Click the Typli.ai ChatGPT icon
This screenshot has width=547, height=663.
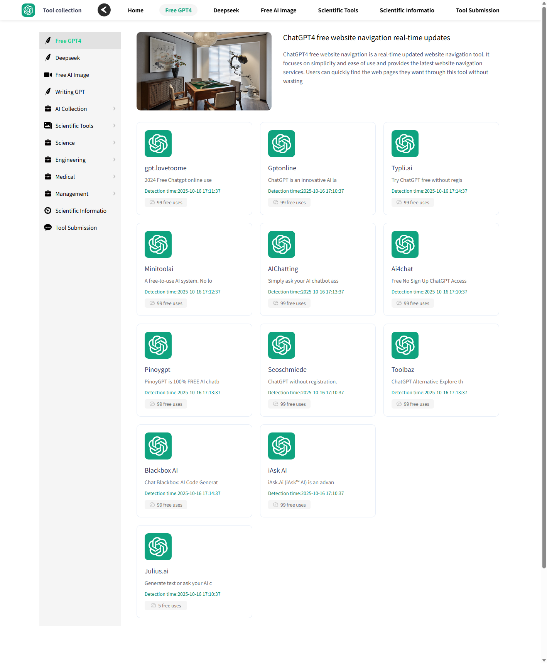tap(405, 144)
